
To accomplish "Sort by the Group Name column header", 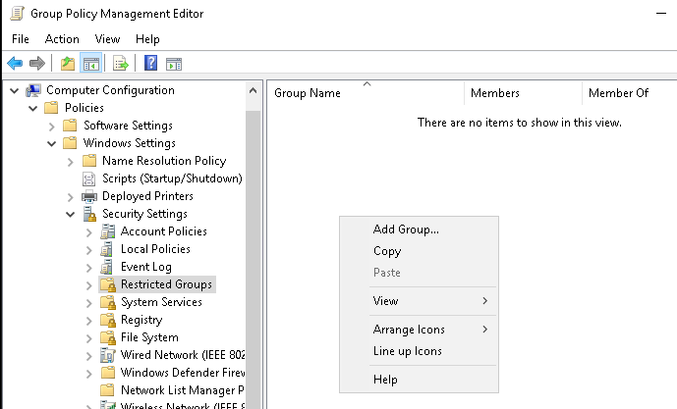I will [367, 93].
